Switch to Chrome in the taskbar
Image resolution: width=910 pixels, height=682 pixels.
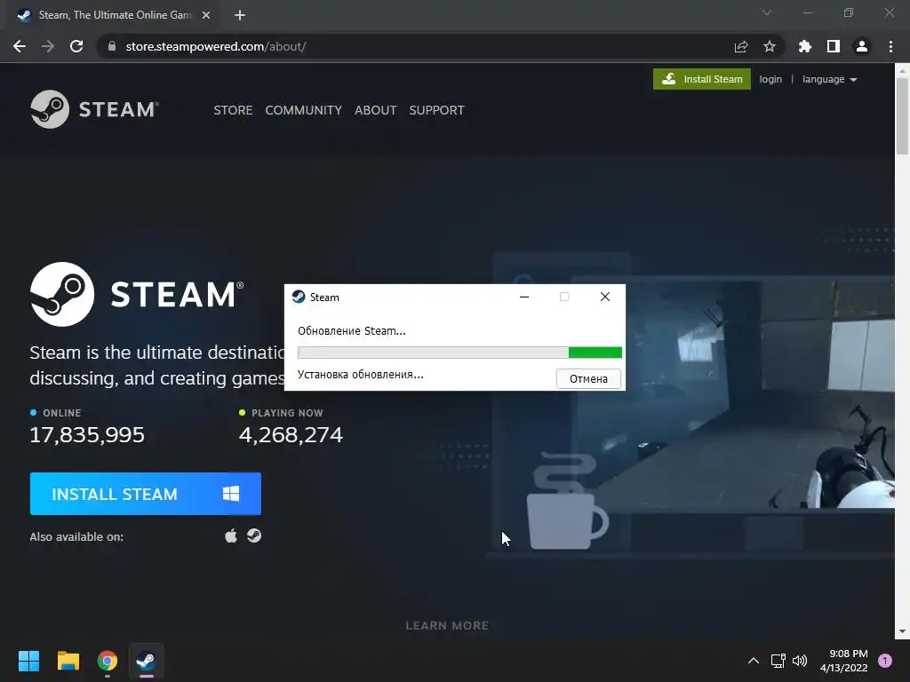pyautogui.click(x=108, y=661)
